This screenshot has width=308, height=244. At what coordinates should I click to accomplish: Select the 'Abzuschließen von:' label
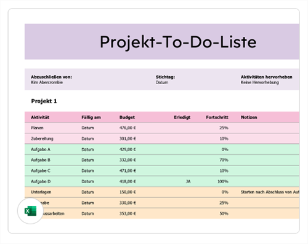pos(51,77)
